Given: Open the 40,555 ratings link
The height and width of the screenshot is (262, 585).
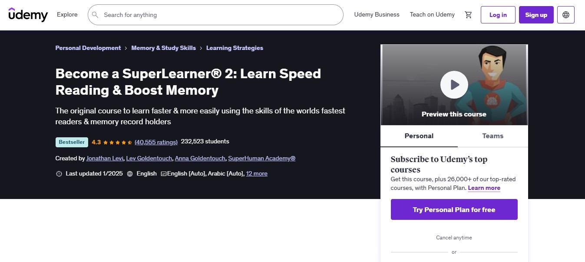Looking at the screenshot, I should pos(156,142).
